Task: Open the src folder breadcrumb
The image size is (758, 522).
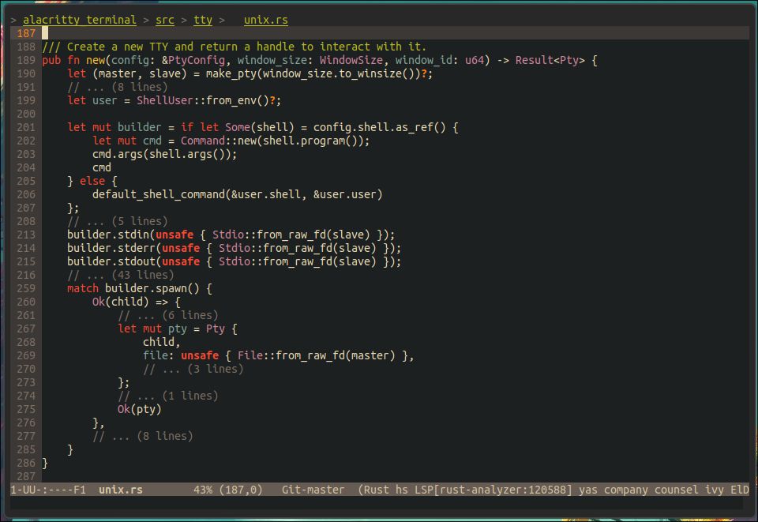Action: [165, 20]
